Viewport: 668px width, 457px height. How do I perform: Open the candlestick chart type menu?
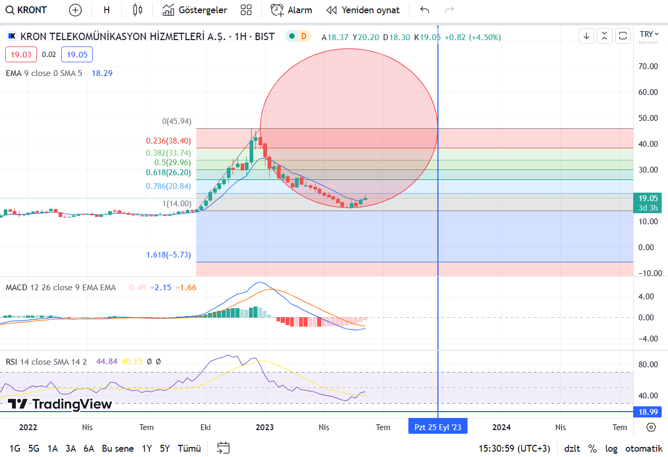(x=138, y=10)
